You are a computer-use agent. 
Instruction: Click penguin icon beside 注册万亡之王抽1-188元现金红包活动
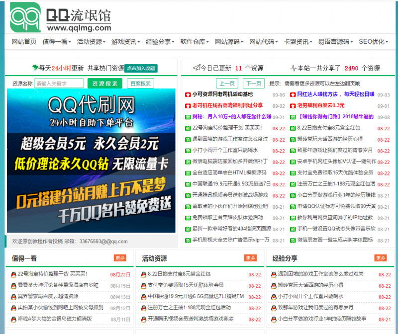pyautogui.click(x=144, y=308)
